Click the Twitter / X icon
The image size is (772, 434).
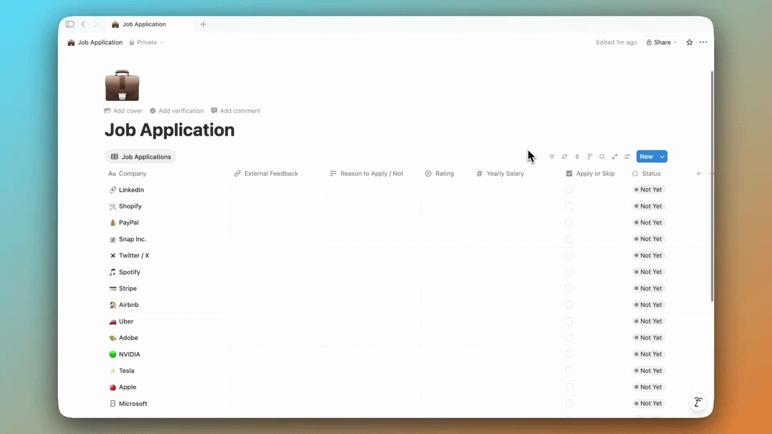click(x=113, y=256)
